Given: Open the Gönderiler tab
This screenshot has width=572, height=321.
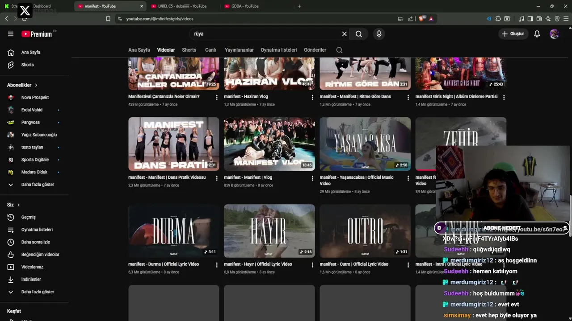Looking at the screenshot, I should tap(315, 50).
